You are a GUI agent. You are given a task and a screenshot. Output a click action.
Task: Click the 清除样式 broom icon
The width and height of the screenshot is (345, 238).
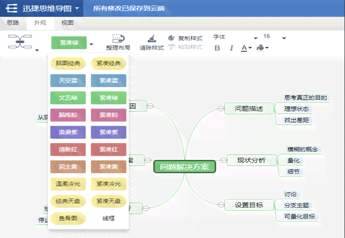point(152,39)
